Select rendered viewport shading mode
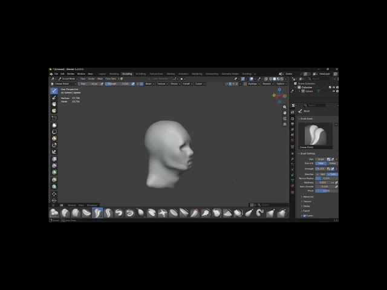Image resolution: width=387 pixels, height=290 pixels. pos(282,79)
